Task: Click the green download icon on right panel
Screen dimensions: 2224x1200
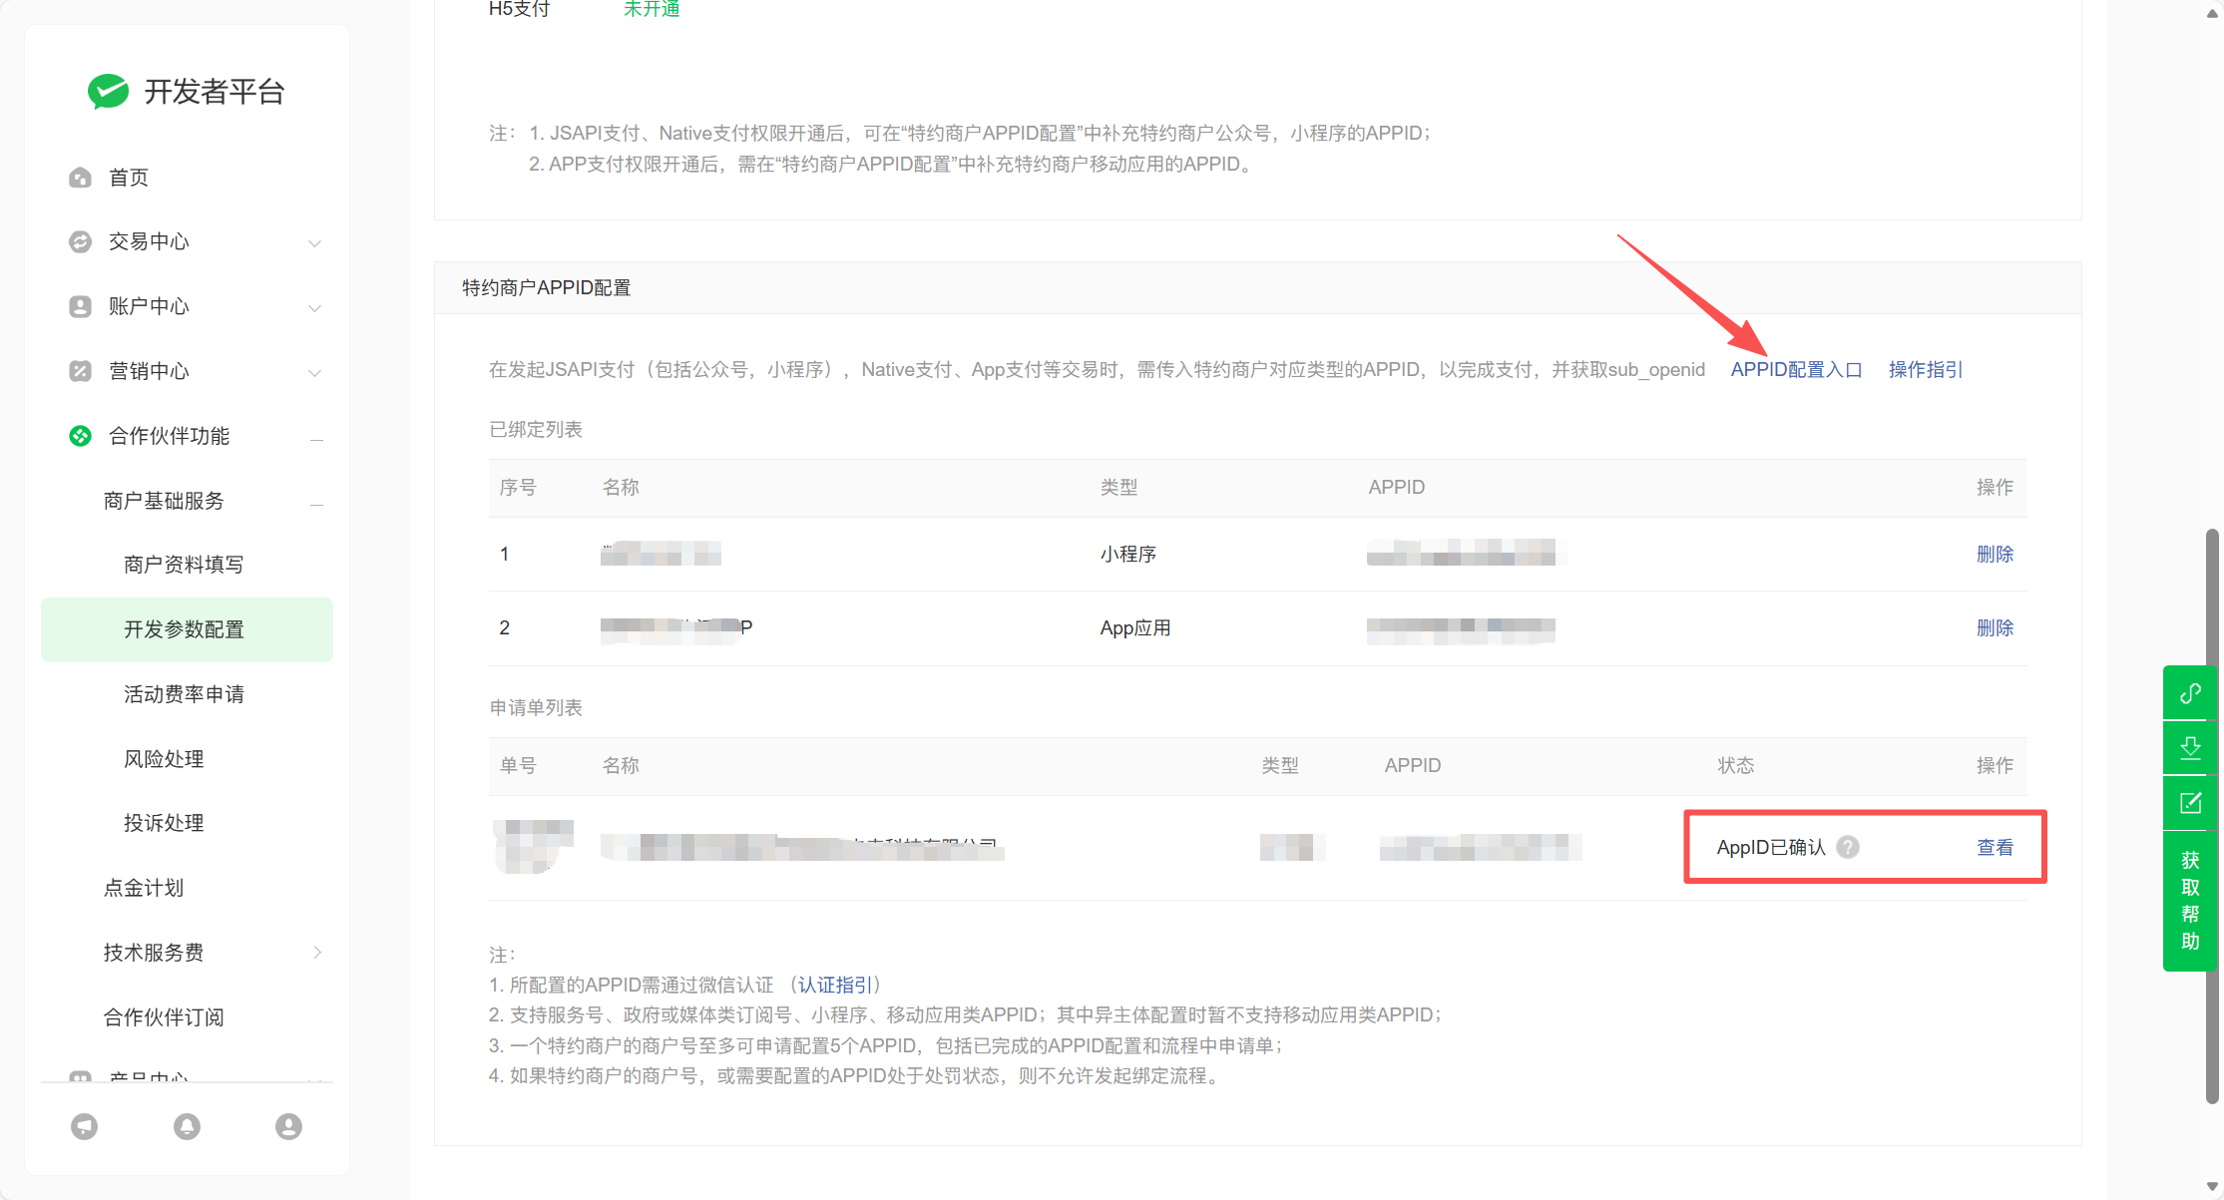Action: (x=2190, y=748)
